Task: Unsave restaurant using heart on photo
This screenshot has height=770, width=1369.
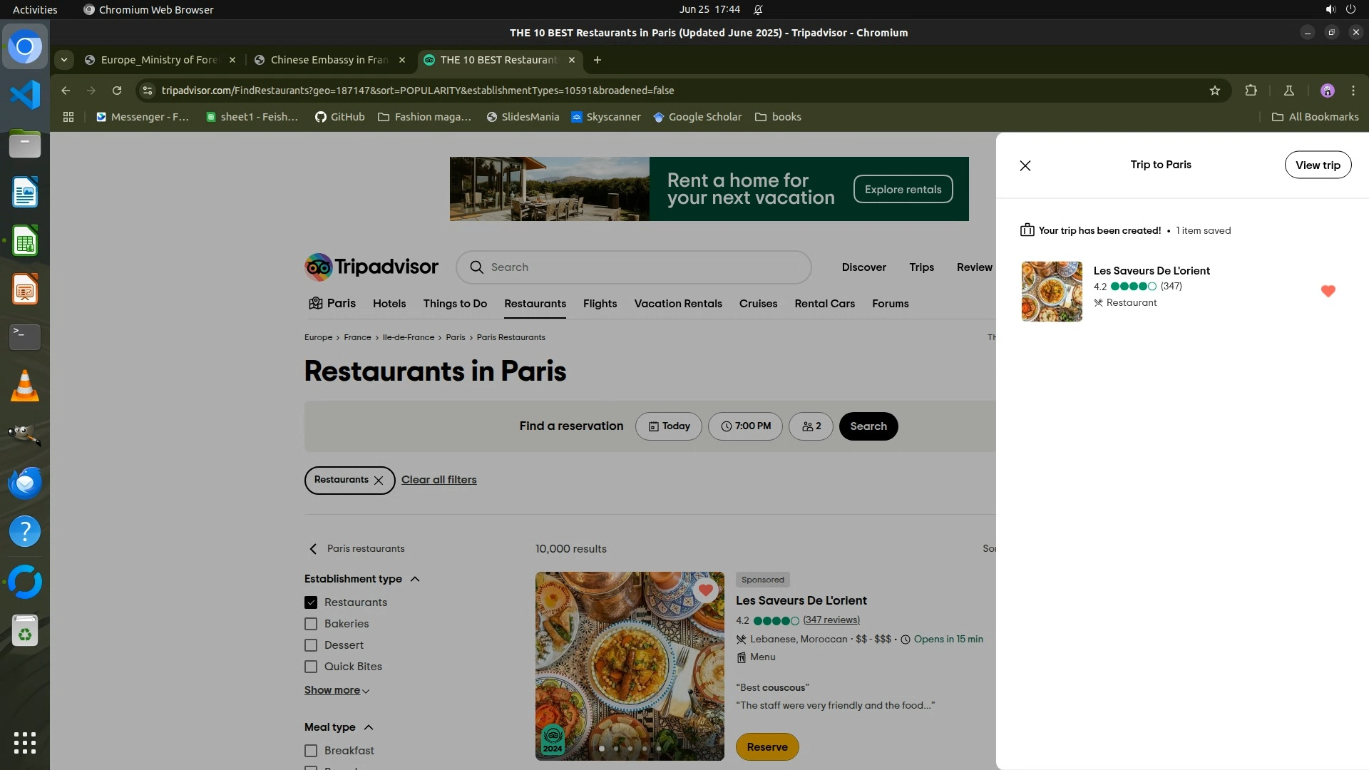Action: pos(705,590)
